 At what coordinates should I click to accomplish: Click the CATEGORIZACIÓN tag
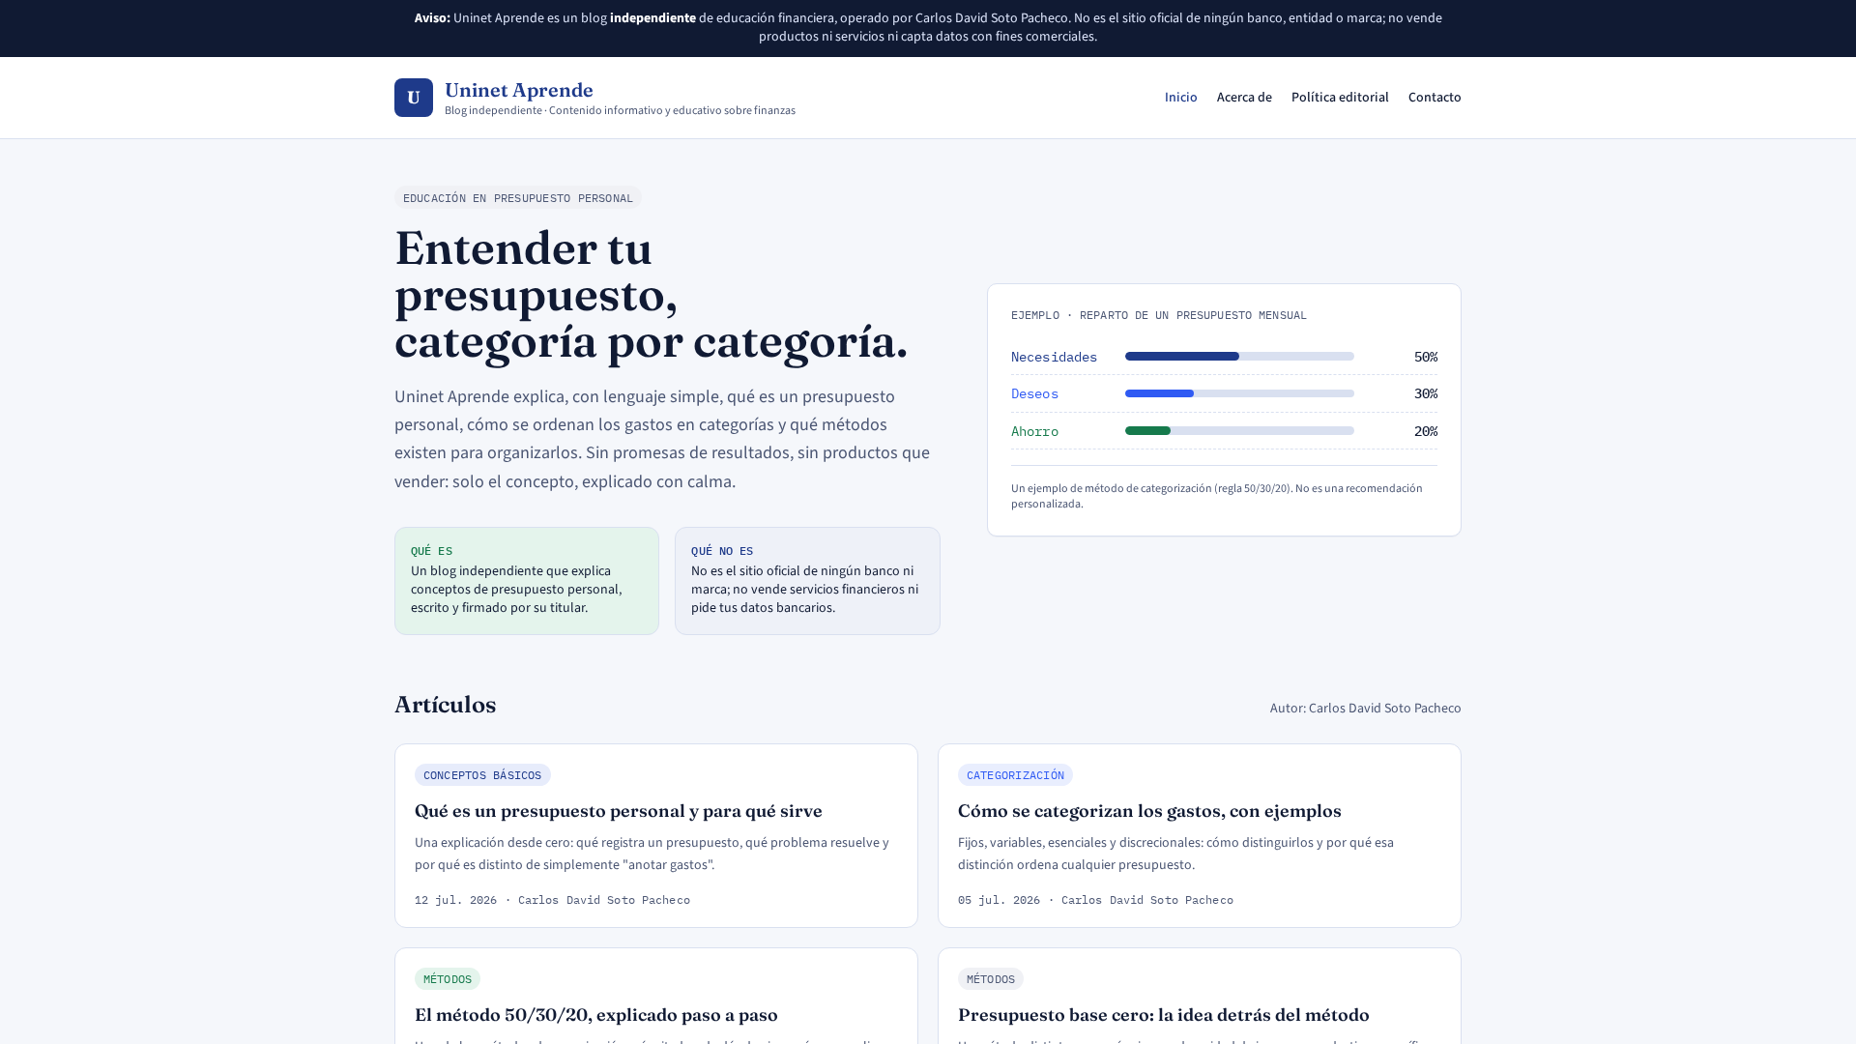click(1015, 775)
